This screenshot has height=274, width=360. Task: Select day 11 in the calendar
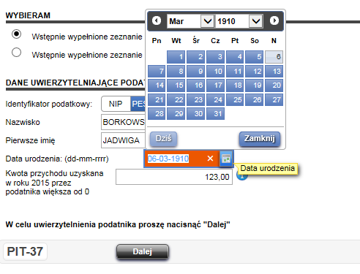coord(235,72)
